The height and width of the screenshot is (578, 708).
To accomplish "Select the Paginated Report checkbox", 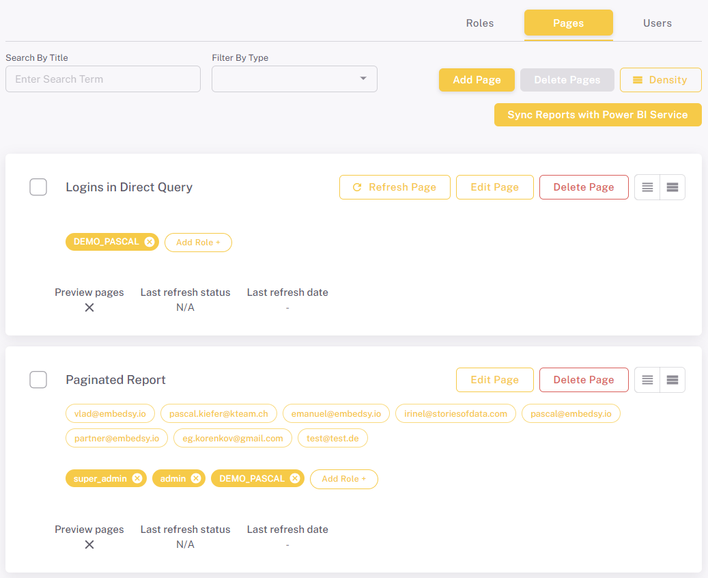I will click(38, 380).
